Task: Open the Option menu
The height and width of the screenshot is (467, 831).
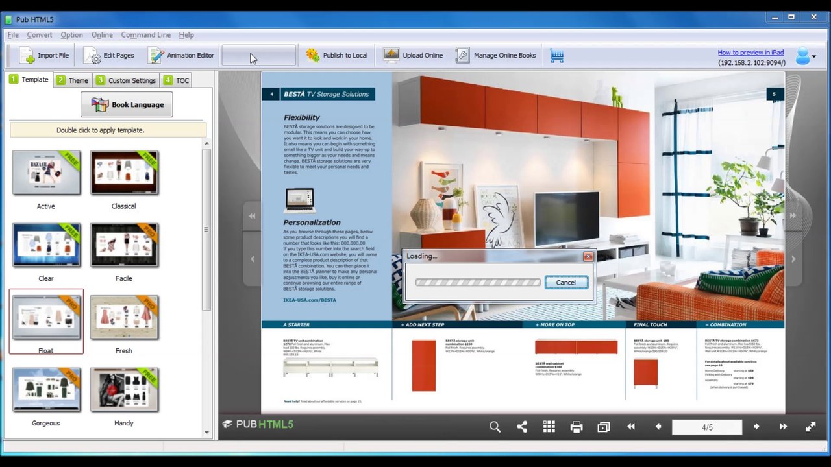Action: (x=71, y=35)
